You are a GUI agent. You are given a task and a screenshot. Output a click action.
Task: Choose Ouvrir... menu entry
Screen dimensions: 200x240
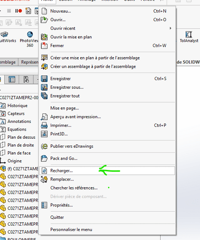click(107, 20)
